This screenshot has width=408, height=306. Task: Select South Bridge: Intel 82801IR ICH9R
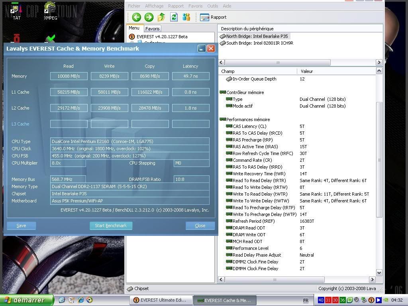pos(259,43)
